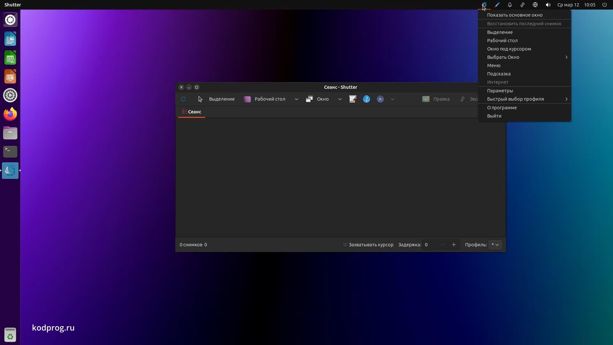Open the notifications bell icon
Image resolution: width=613 pixels, height=345 pixels.
pyautogui.click(x=510, y=5)
